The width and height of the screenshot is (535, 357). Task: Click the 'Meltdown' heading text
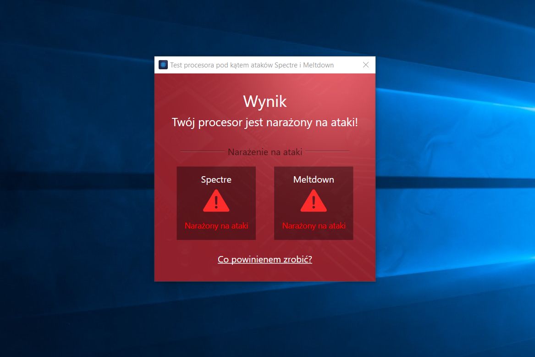pos(314,179)
